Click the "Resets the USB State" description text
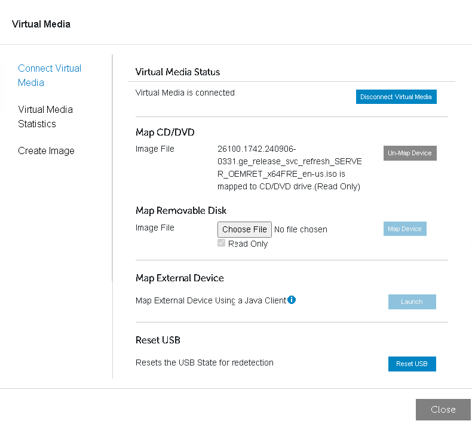 click(x=204, y=363)
